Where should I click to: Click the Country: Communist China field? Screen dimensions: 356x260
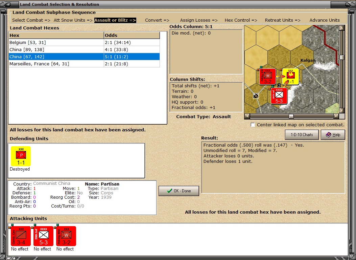pyautogui.click(x=42, y=183)
